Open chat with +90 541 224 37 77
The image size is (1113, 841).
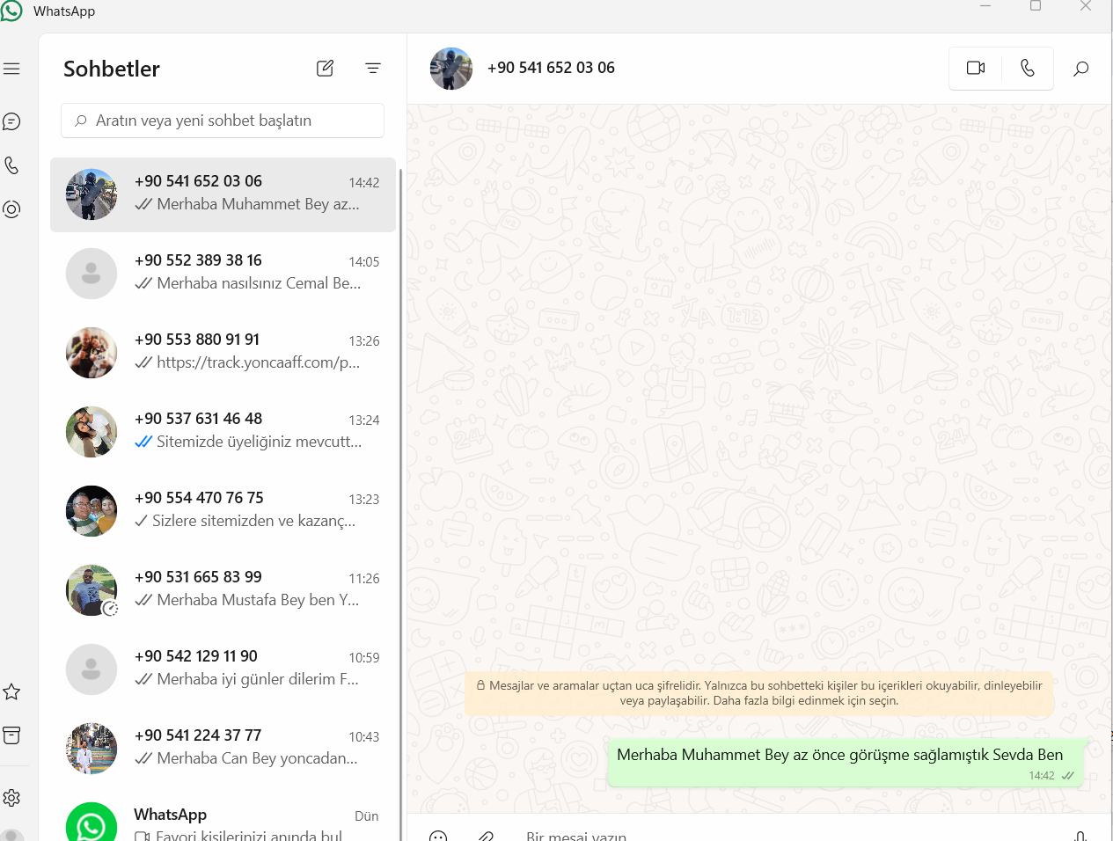[x=223, y=749]
